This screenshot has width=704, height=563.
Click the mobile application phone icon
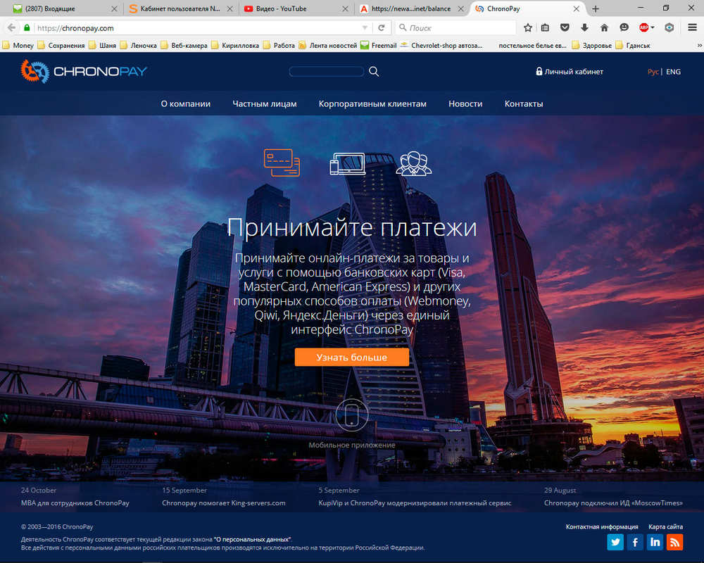click(x=351, y=415)
